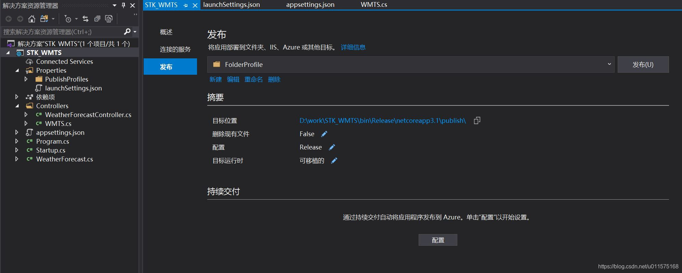Click the 编辑 edit profile link
This screenshot has width=682, height=273.
[x=233, y=80]
